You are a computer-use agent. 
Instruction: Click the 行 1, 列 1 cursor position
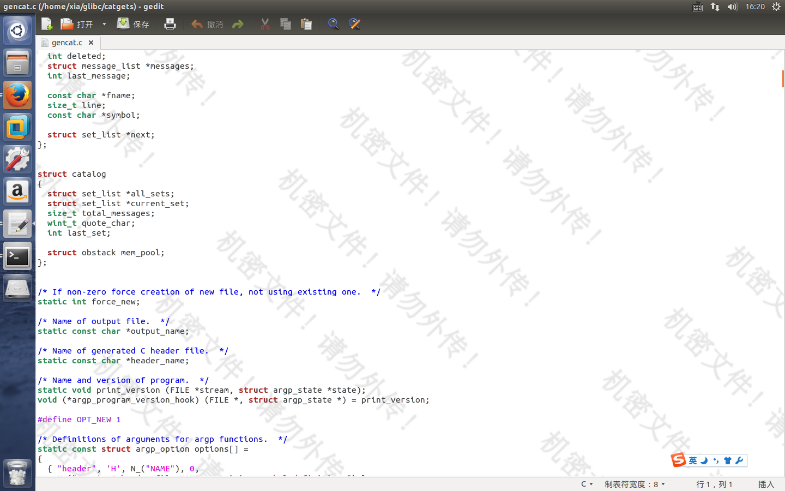(x=714, y=484)
